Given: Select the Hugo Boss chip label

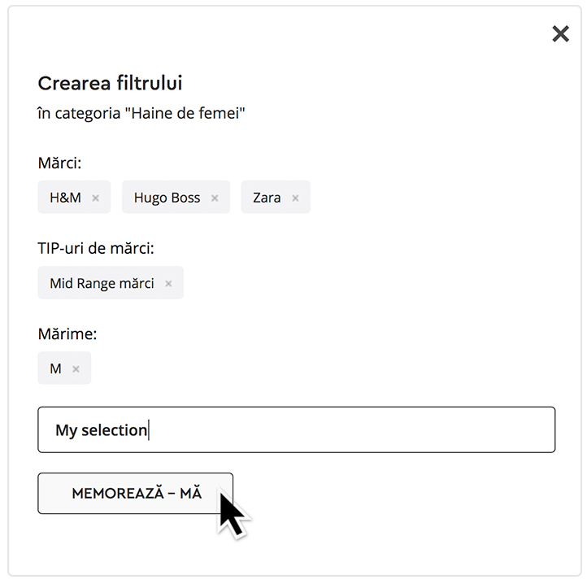Looking at the screenshot, I should pos(167,198).
